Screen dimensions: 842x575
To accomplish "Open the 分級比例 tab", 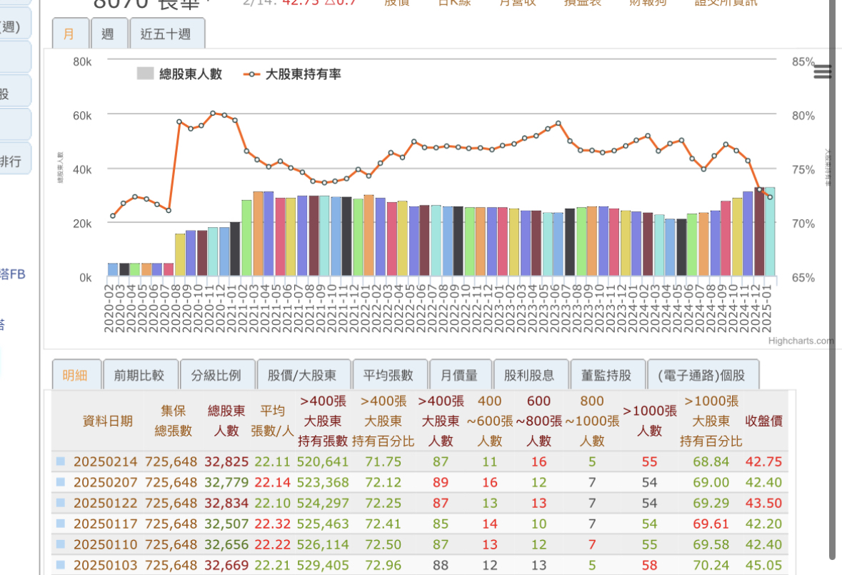I will point(216,375).
